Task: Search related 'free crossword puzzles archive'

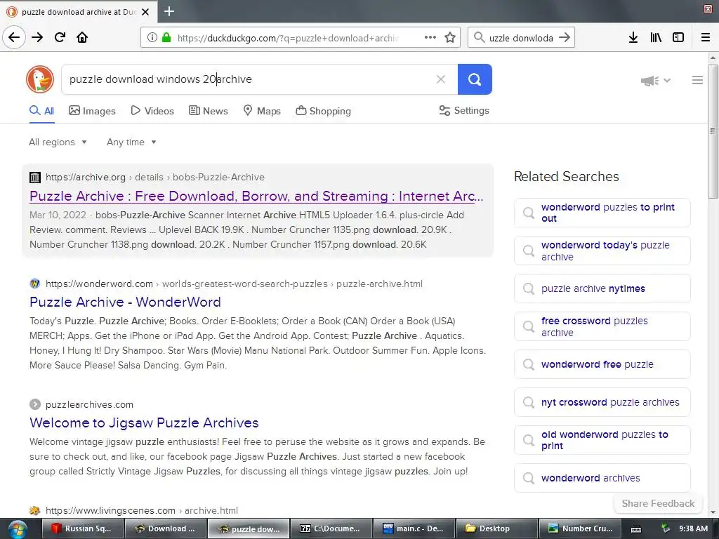Action: pyautogui.click(x=602, y=326)
